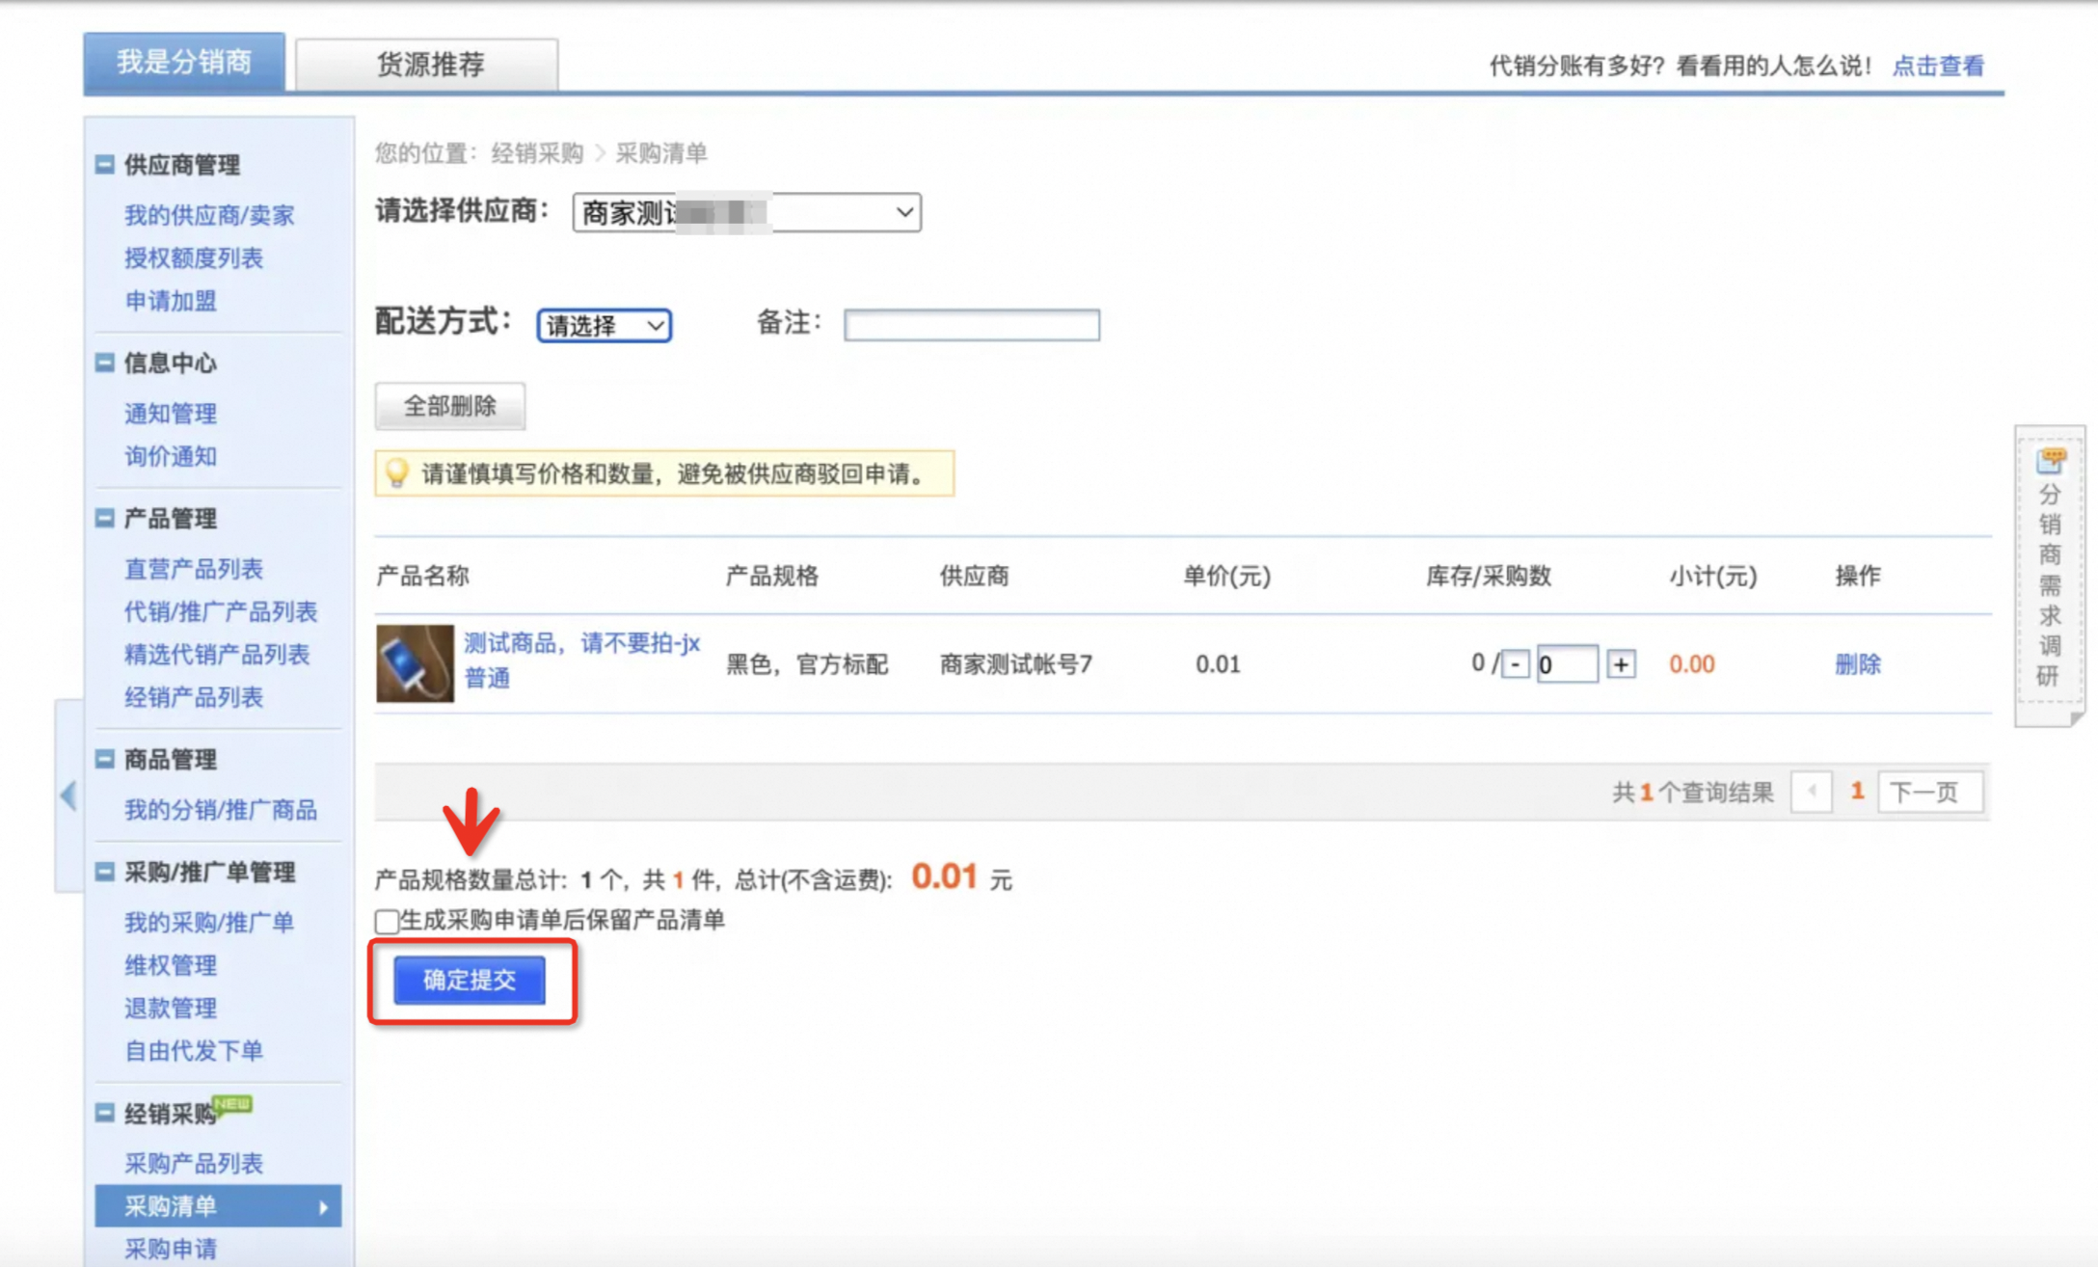Open 代销/推广产品列表 in sidebar
The image size is (2098, 1267).
(x=221, y=611)
